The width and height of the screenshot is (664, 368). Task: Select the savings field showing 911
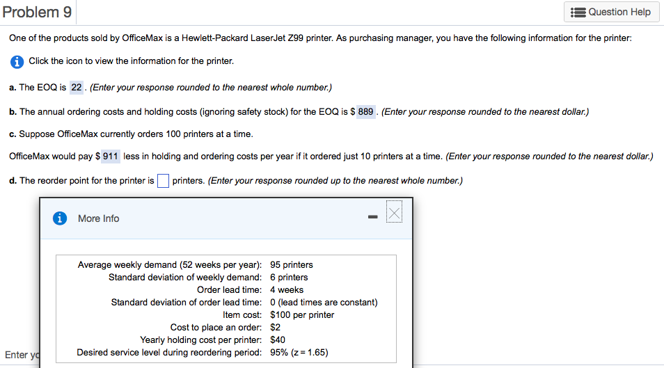coord(111,157)
